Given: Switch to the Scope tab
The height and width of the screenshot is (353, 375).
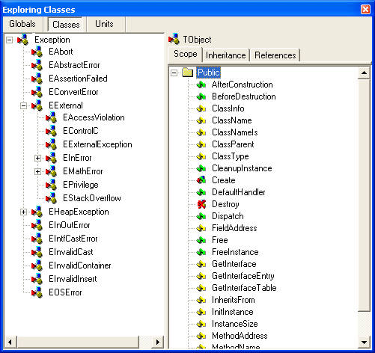Looking at the screenshot, I should click(186, 54).
